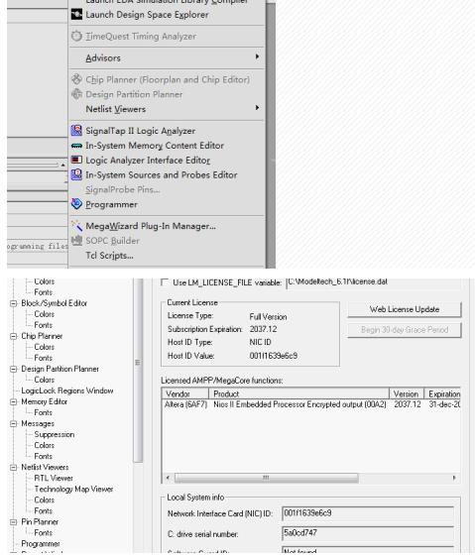Click left arrow of licensed functions scrollbar
This screenshot has width=475, height=557.
168,478
